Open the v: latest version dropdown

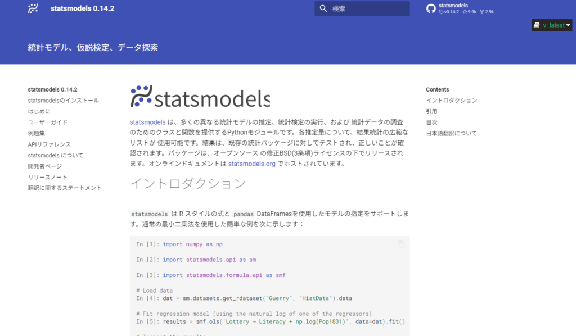(x=552, y=25)
